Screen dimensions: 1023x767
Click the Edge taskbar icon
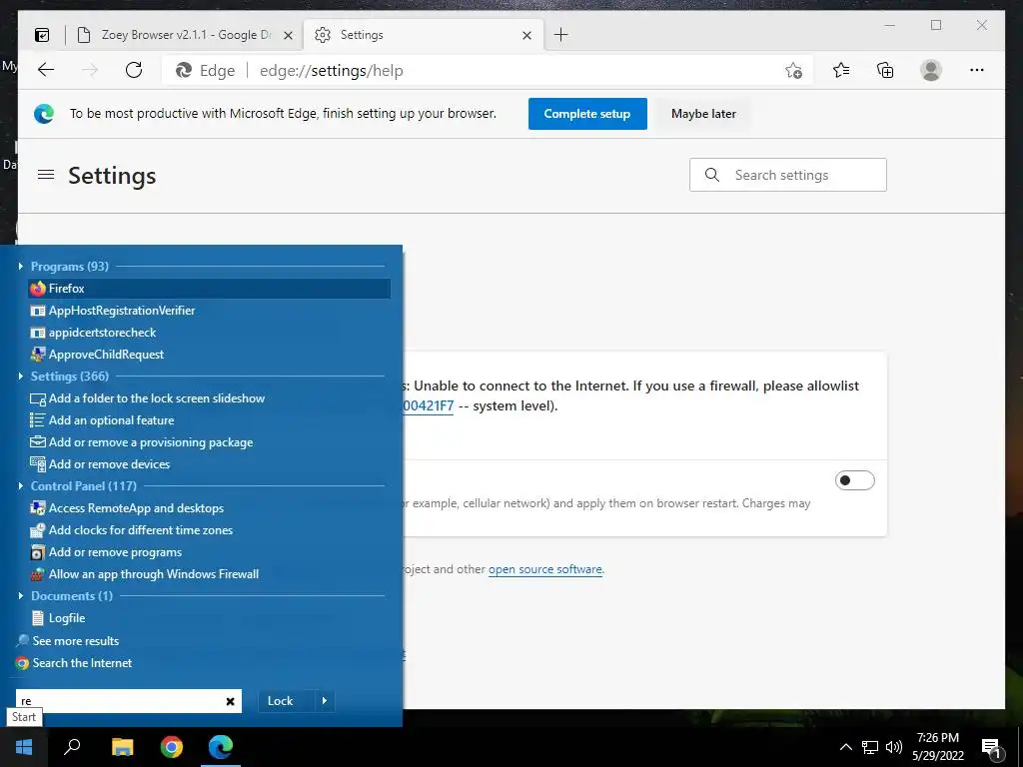click(x=221, y=747)
